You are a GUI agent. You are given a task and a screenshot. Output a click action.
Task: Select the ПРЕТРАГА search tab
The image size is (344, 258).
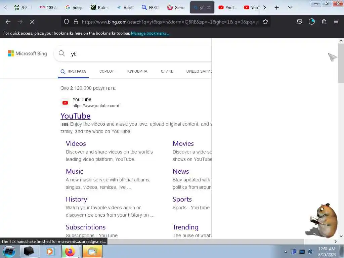tap(73, 71)
